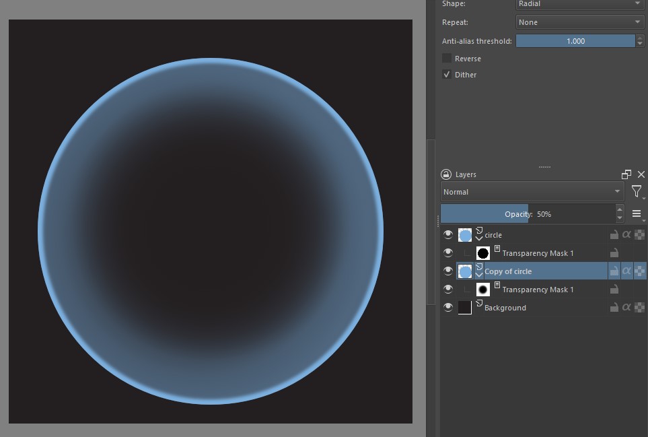Toggle alpha lock checker on Background layer
Screen dimensions: 648x437
pyautogui.click(x=639, y=308)
